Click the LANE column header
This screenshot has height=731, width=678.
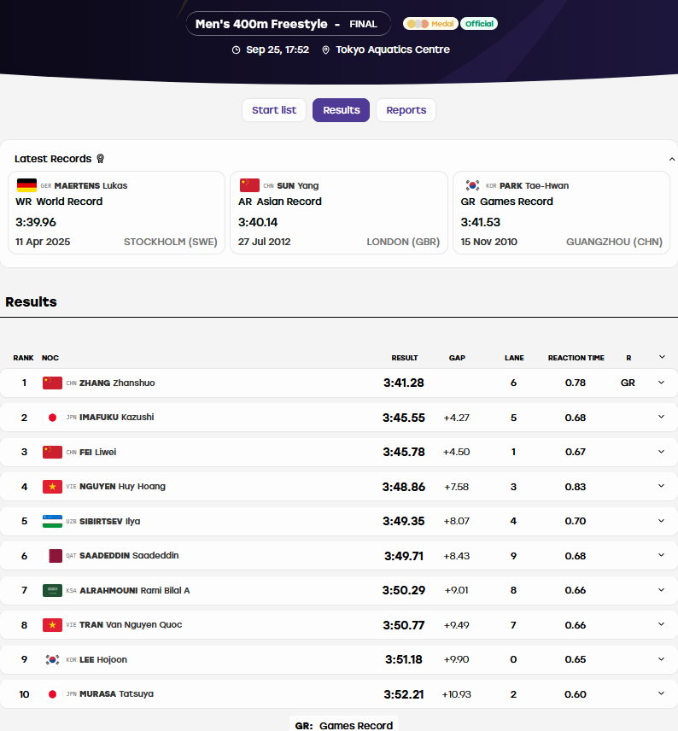pyautogui.click(x=514, y=358)
